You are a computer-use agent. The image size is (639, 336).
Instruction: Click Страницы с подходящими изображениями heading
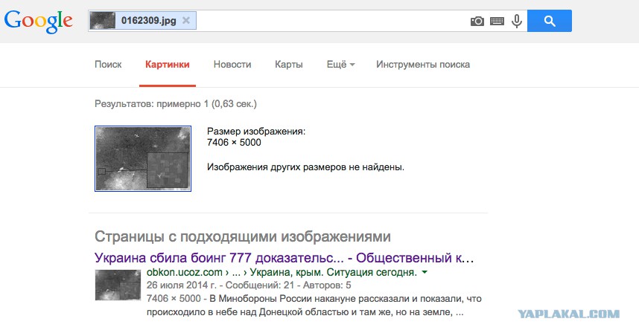pos(243,236)
